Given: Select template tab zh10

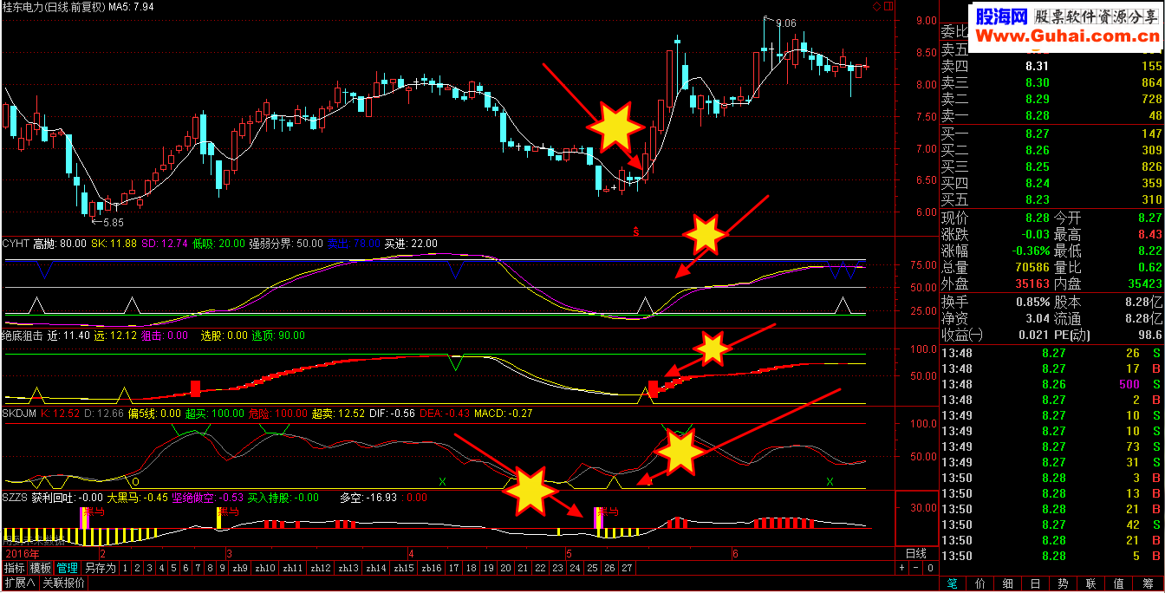Looking at the screenshot, I should coord(266,568).
